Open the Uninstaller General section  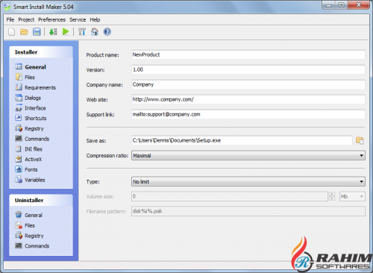[28, 215]
